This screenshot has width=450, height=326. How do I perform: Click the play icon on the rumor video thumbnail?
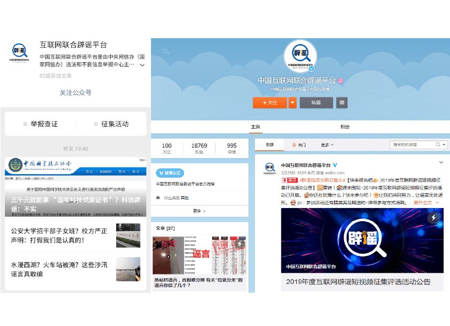(169, 256)
